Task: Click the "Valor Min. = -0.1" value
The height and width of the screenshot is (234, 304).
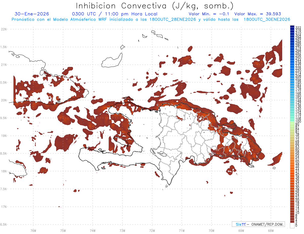Action: (209, 14)
